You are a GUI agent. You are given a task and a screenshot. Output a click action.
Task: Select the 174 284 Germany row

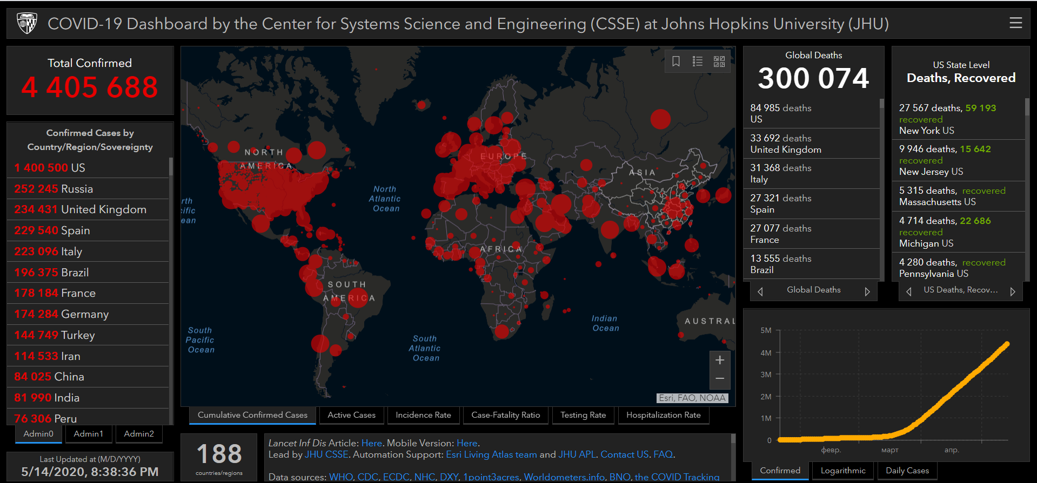tap(88, 314)
